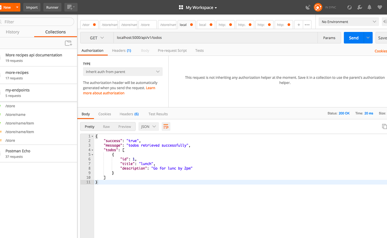Click the globe browser icon in header
Image resolution: width=387 pixels, height=238 pixels.
[x=350, y=7]
